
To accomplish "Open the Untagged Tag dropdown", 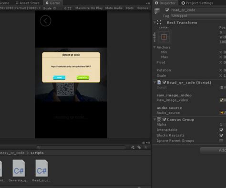I will pyautogui.click(x=198, y=16).
